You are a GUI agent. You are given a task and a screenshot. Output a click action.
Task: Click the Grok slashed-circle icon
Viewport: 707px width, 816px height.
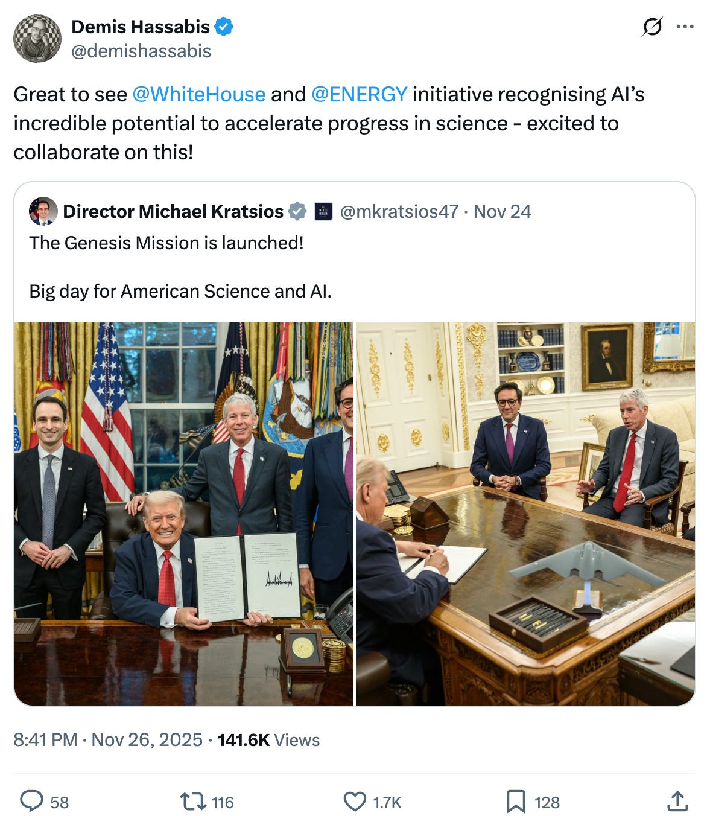coord(652,27)
